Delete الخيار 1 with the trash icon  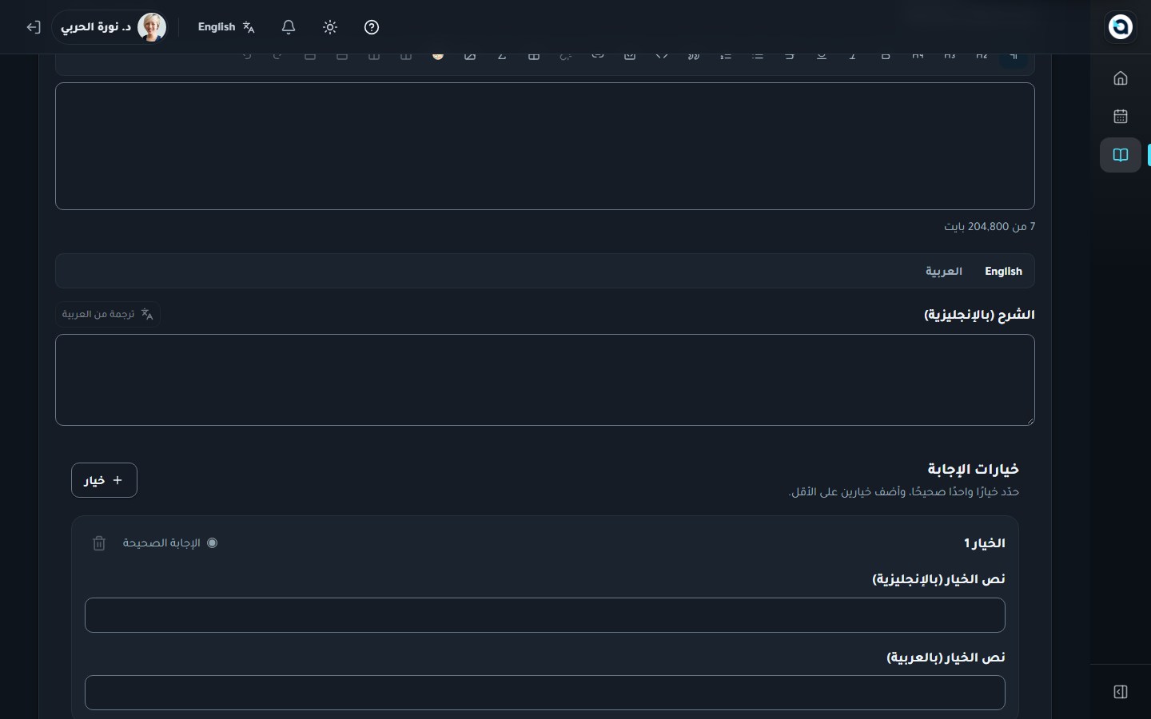99,543
